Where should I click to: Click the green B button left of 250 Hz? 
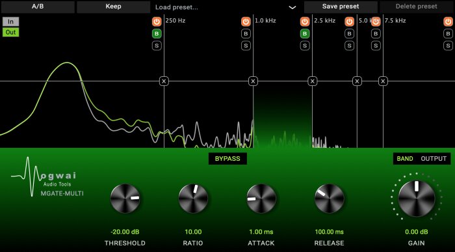coord(157,34)
